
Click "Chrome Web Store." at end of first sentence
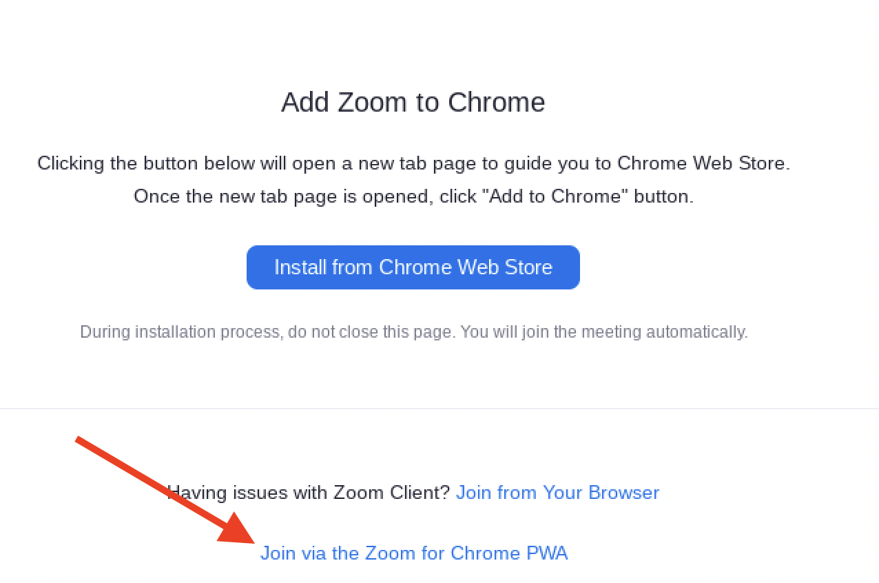[x=703, y=163]
